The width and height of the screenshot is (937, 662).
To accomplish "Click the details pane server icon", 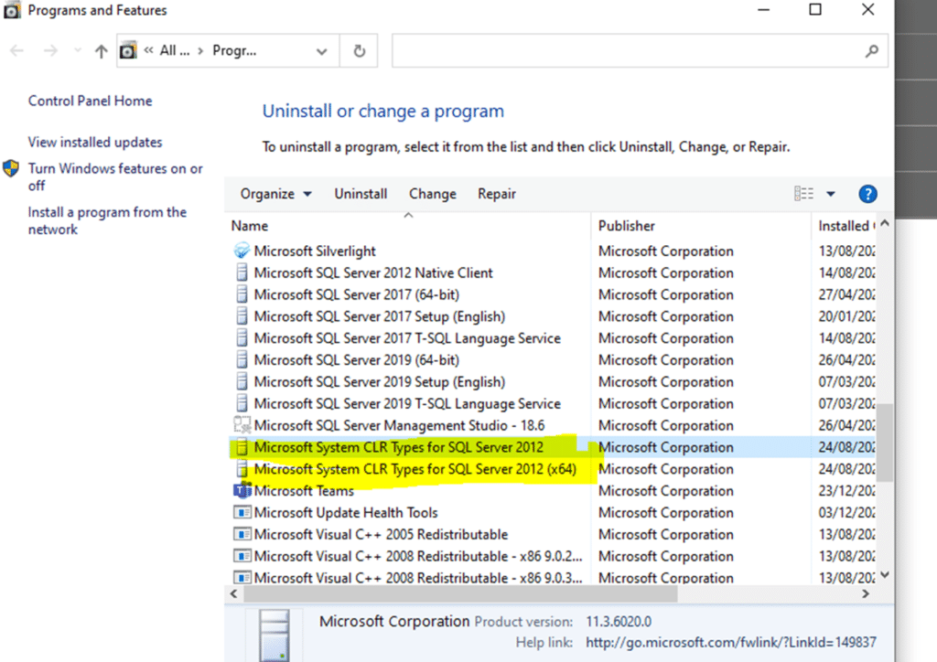I will point(275,635).
